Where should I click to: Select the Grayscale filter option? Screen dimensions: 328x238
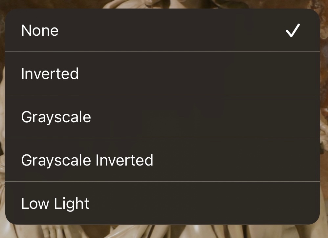click(x=162, y=117)
